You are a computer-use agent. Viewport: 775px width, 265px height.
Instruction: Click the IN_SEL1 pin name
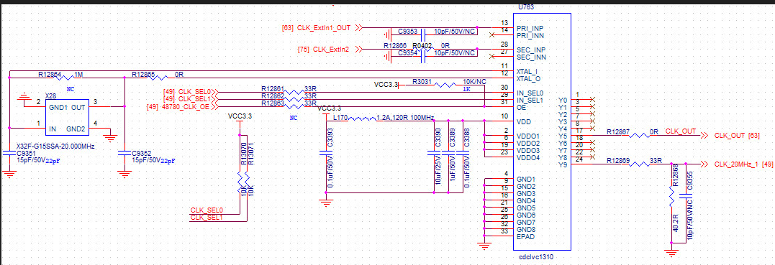530,100
